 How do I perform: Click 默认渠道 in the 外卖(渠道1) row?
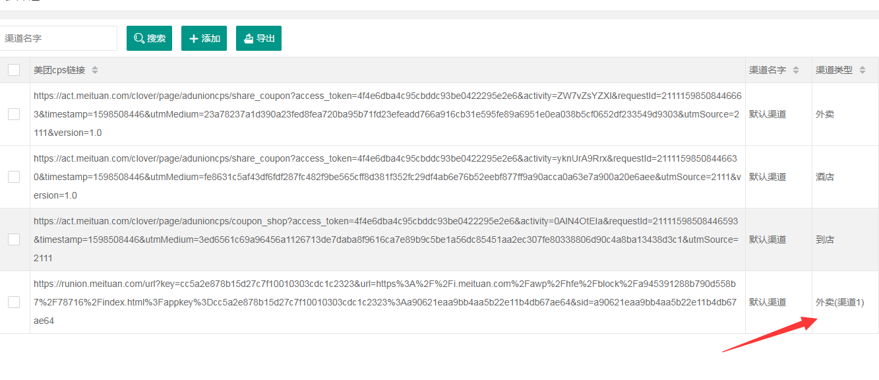coord(768,302)
